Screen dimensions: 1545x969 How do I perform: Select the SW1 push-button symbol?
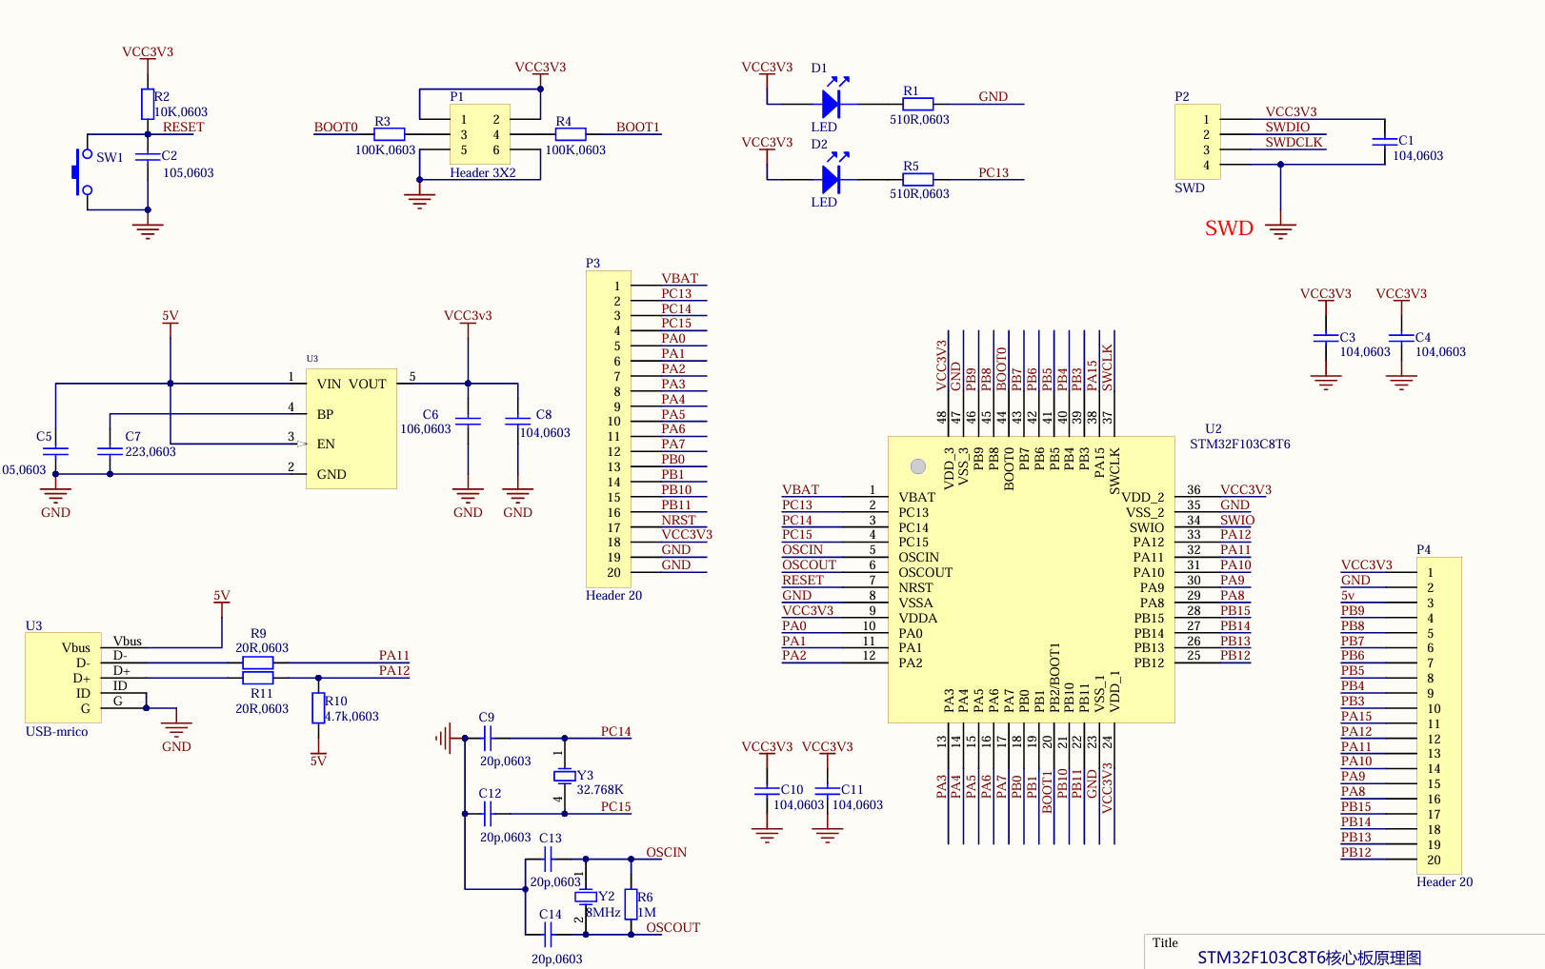pos(81,172)
